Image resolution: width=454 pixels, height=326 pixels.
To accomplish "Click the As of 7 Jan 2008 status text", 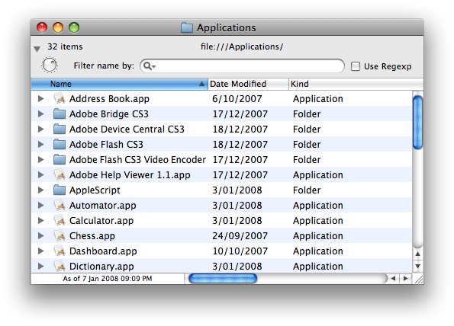I will (108, 279).
